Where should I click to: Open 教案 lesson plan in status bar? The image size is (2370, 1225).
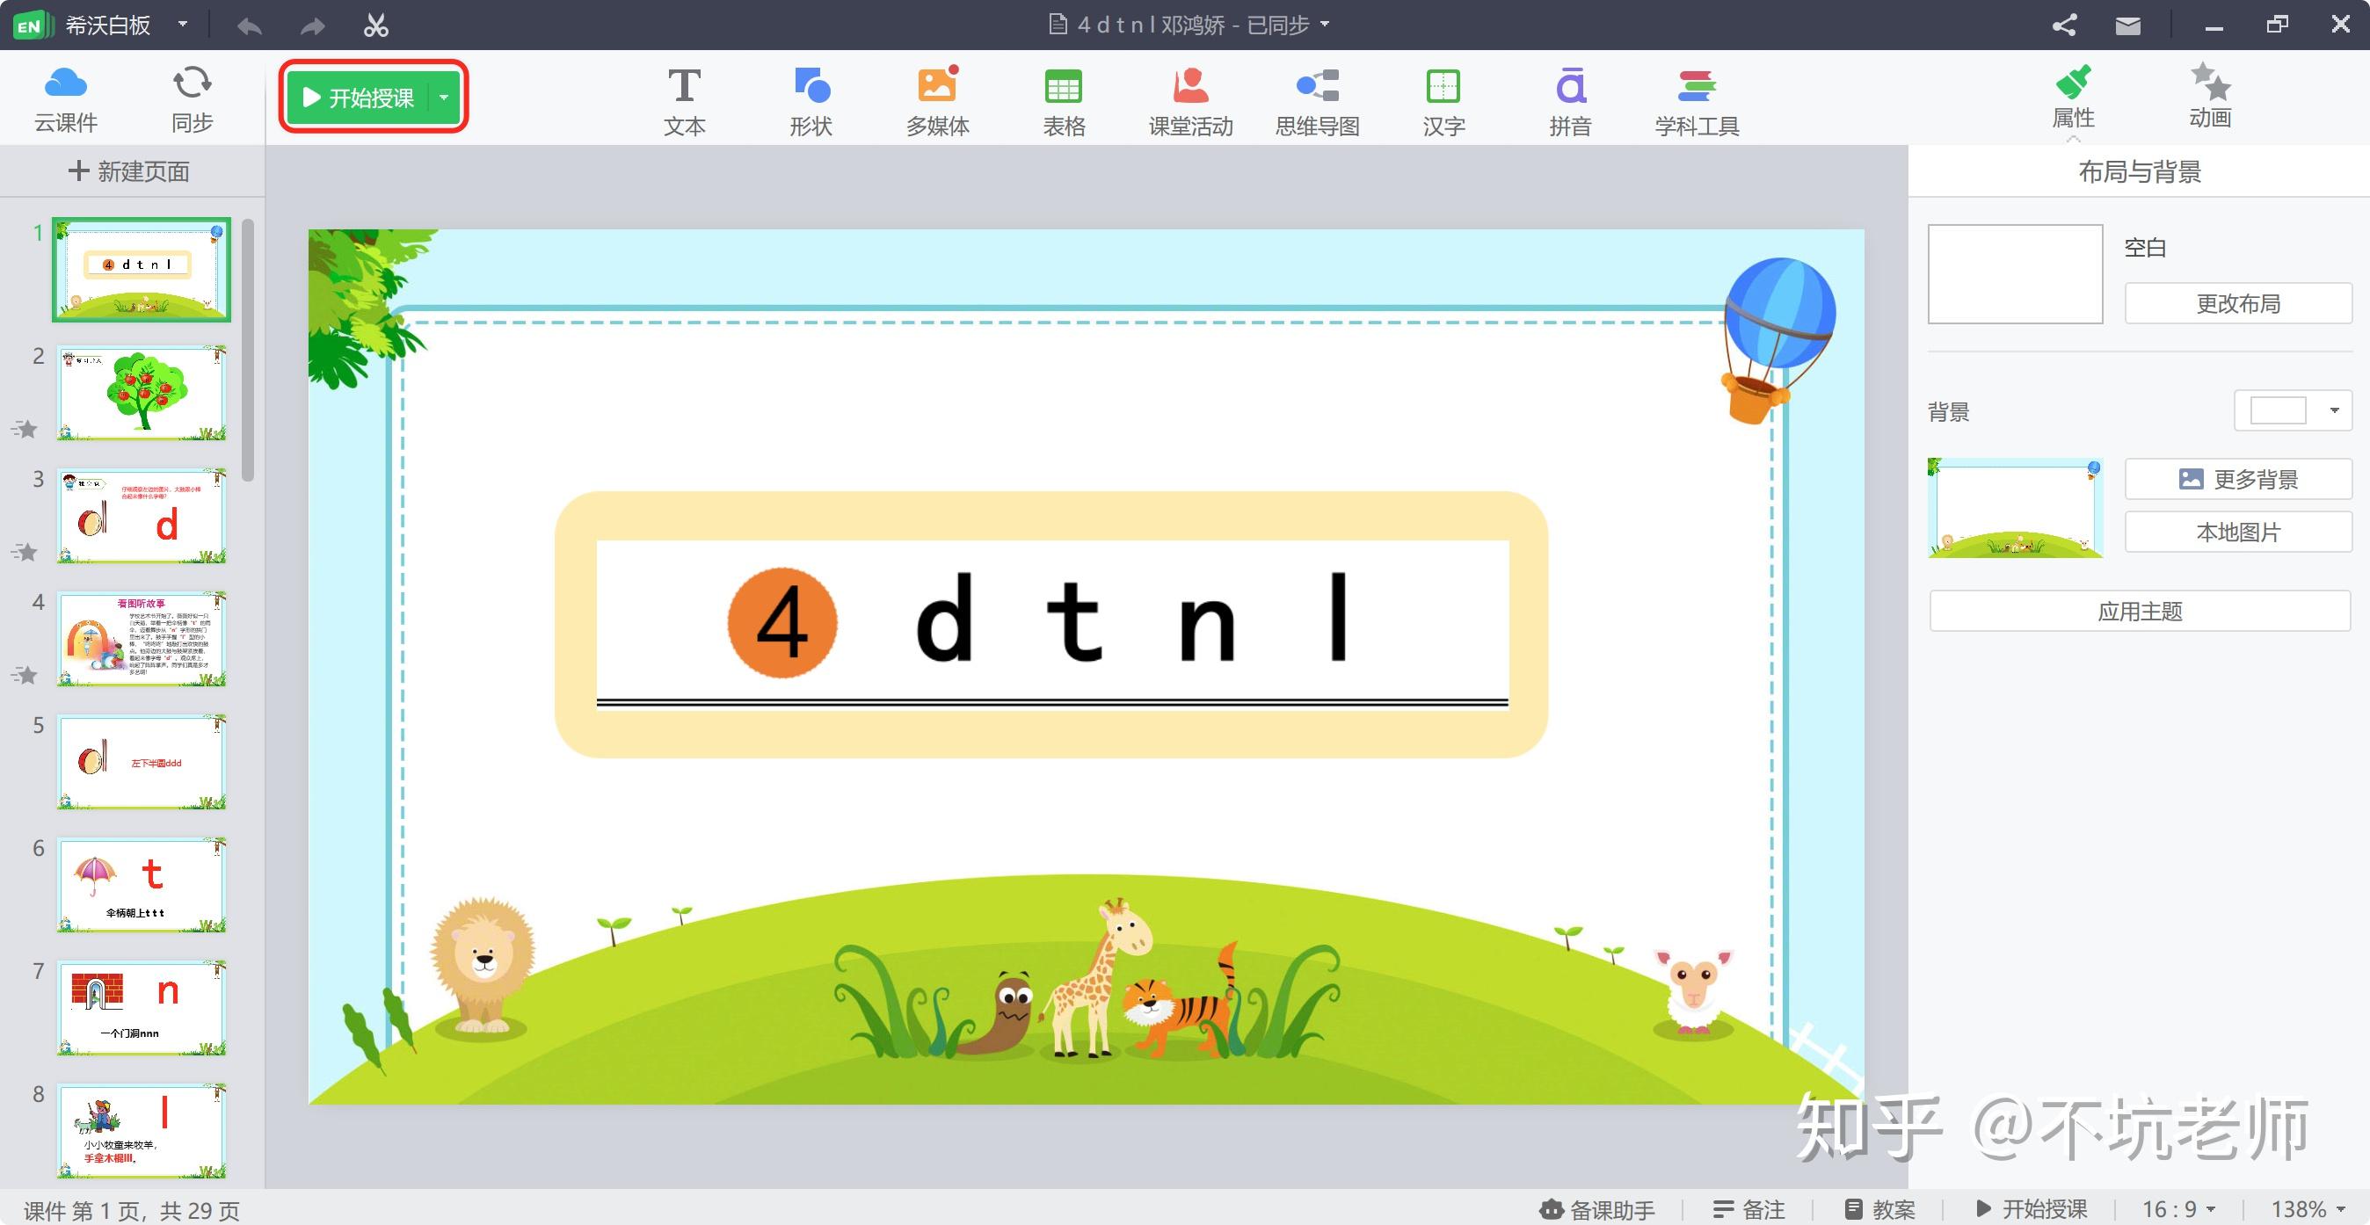tap(1880, 1209)
